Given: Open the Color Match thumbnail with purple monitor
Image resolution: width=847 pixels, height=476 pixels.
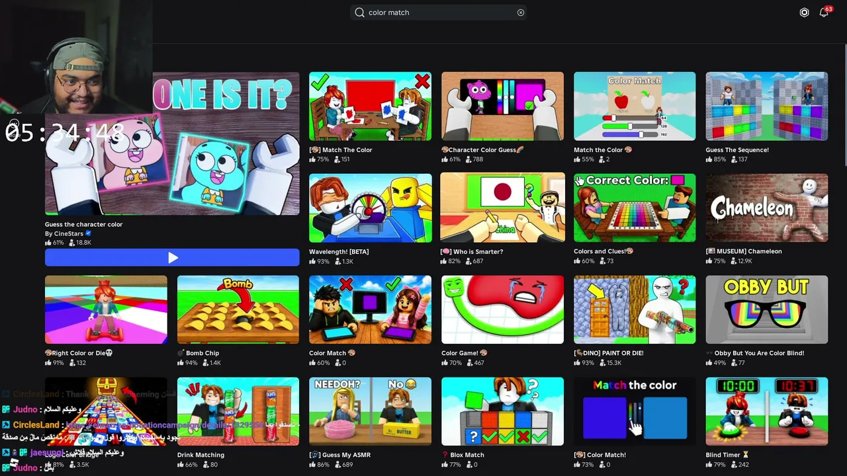Looking at the screenshot, I should tap(370, 309).
